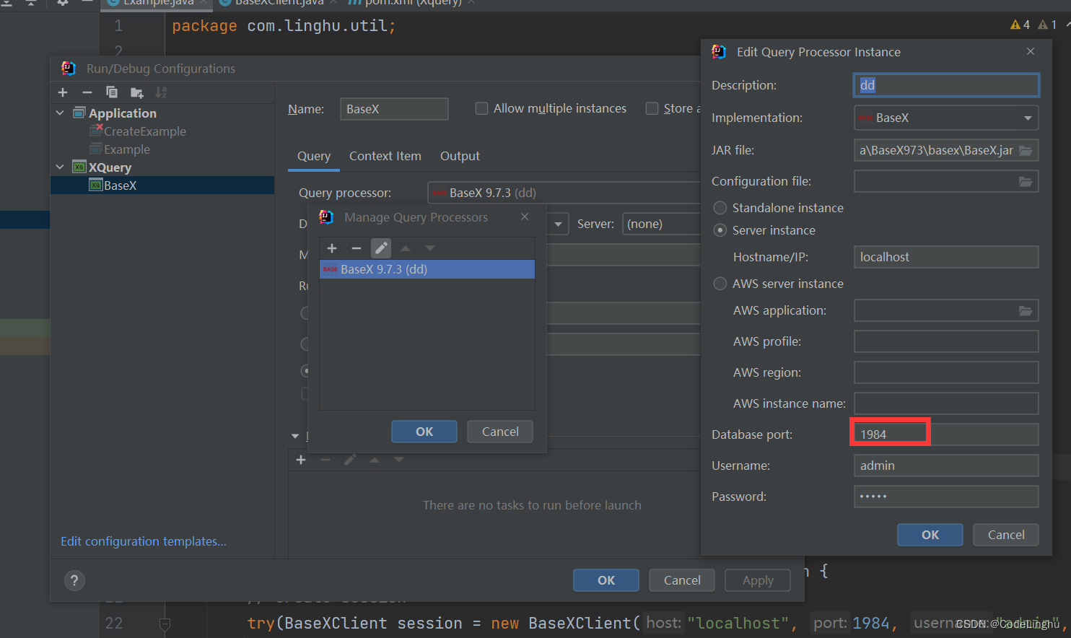Image resolution: width=1071 pixels, height=638 pixels.
Task: Click OK in Manage Query Processors
Action: [x=424, y=432]
